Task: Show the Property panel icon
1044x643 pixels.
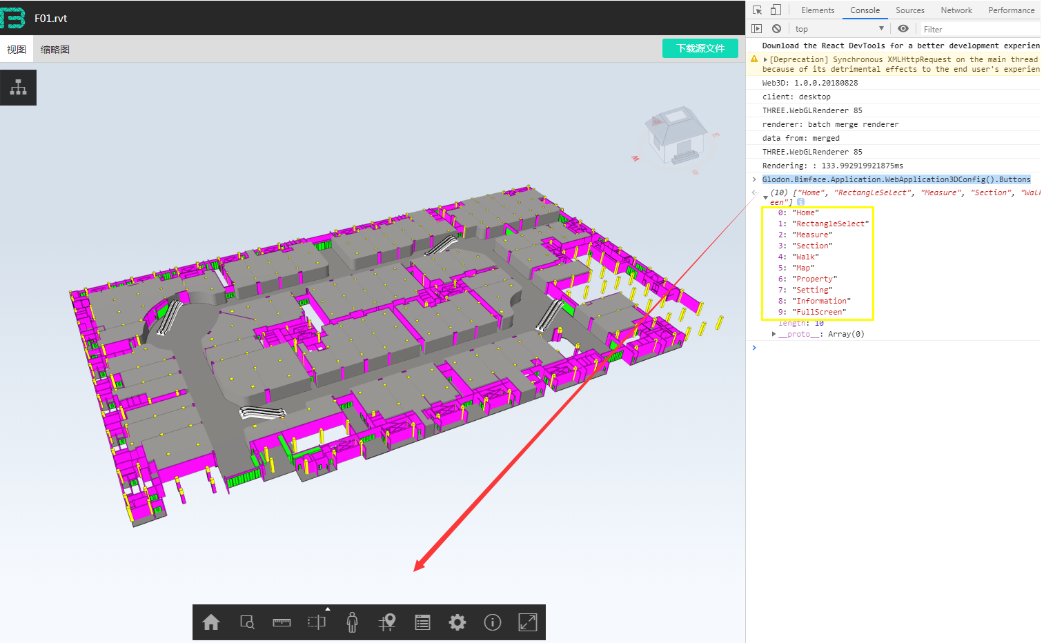Action: click(x=422, y=622)
